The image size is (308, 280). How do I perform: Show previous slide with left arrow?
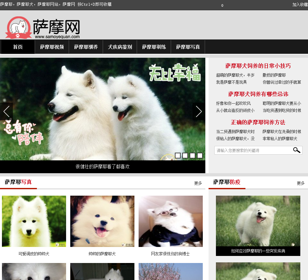point(6,111)
